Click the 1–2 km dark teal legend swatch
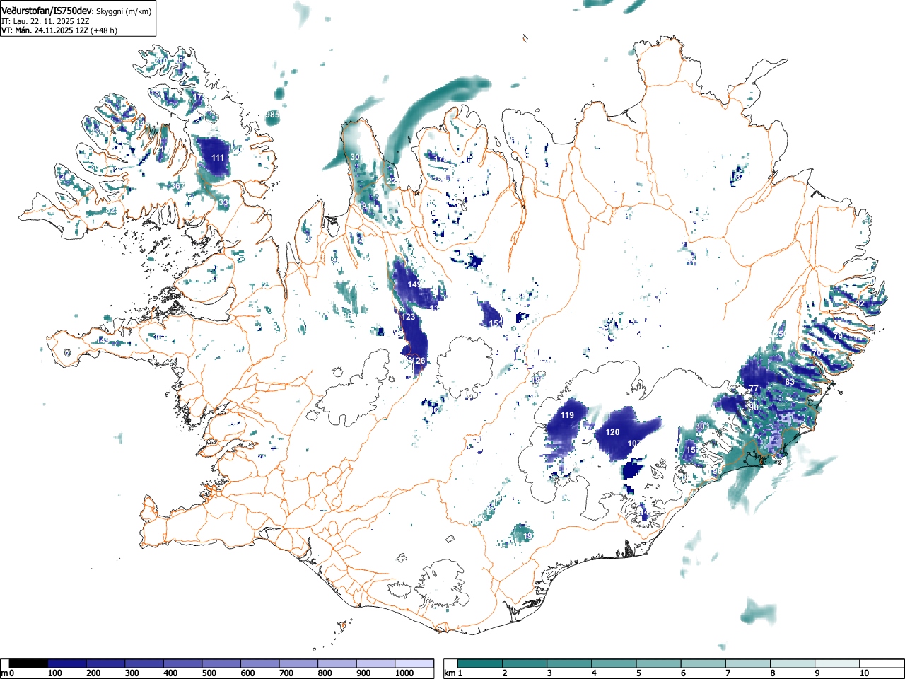This screenshot has width=905, height=679. pyautogui.click(x=481, y=663)
